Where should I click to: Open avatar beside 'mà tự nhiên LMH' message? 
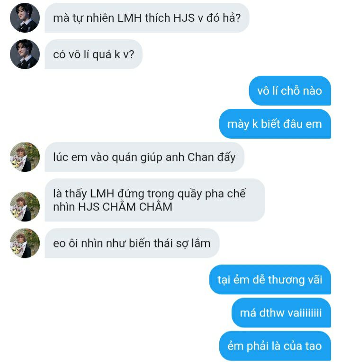pos(25,18)
